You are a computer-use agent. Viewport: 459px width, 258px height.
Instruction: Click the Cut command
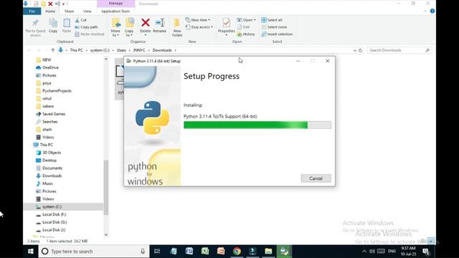click(81, 20)
